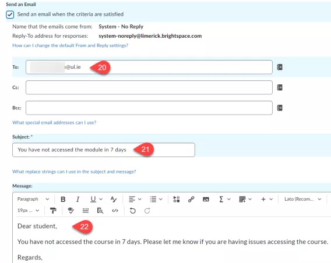
Task: Click the Insert Quicklink chain icon
Action: [x=191, y=199]
